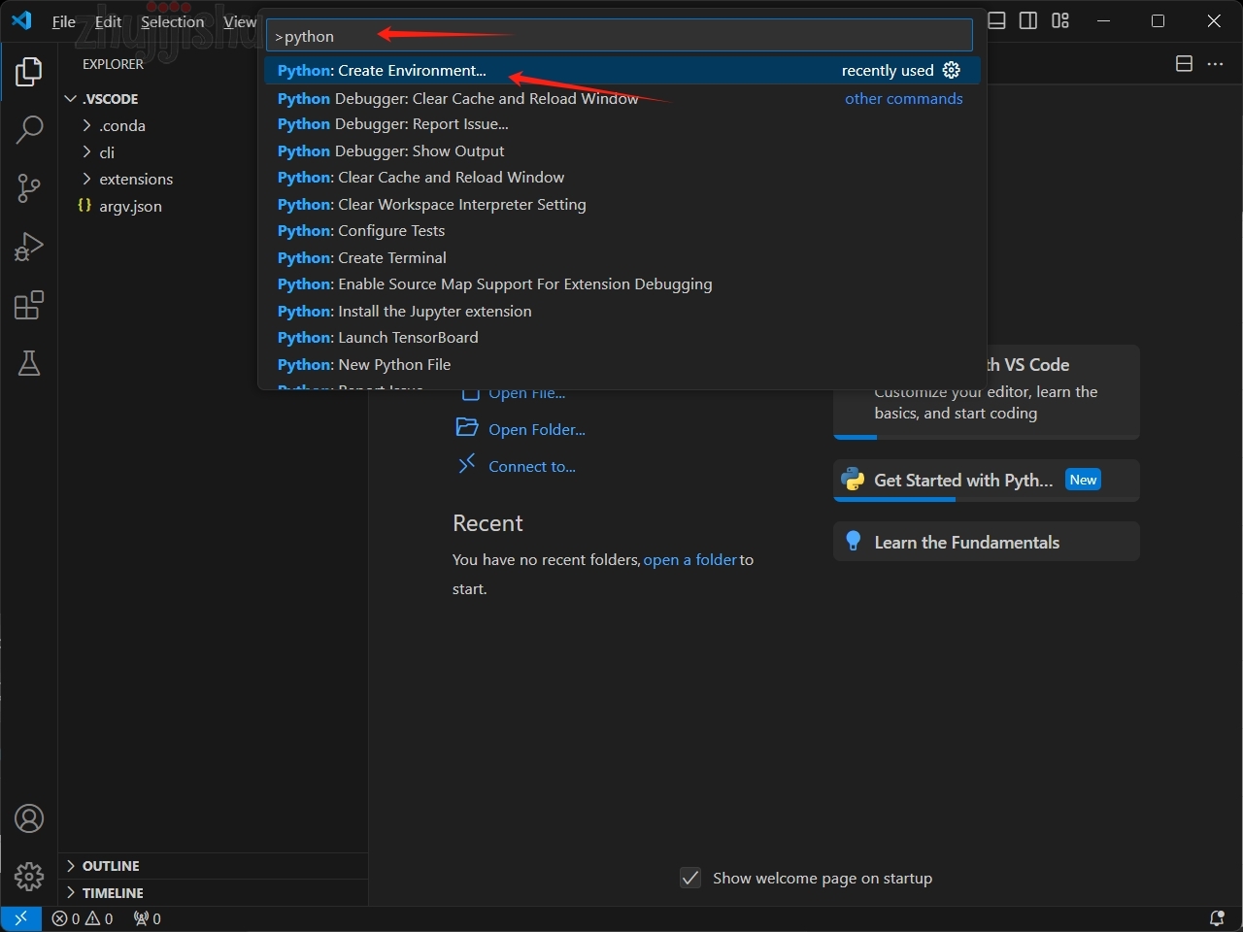Image resolution: width=1243 pixels, height=932 pixels.
Task: Select Python: Enable Source Map Support command
Action: (621, 283)
